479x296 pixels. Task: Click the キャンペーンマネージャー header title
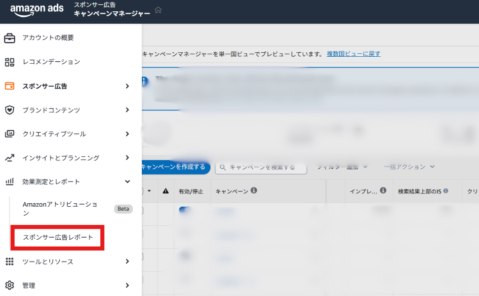click(x=112, y=14)
